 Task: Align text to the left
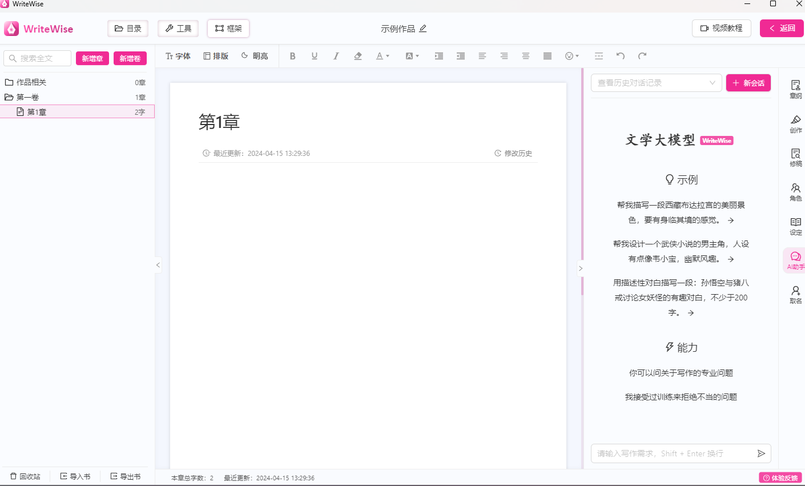pyautogui.click(x=482, y=56)
